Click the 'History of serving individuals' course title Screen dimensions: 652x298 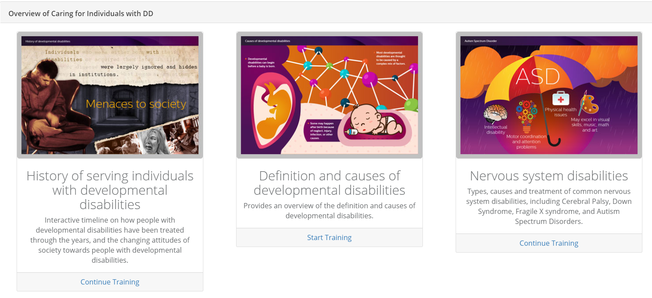click(110, 190)
